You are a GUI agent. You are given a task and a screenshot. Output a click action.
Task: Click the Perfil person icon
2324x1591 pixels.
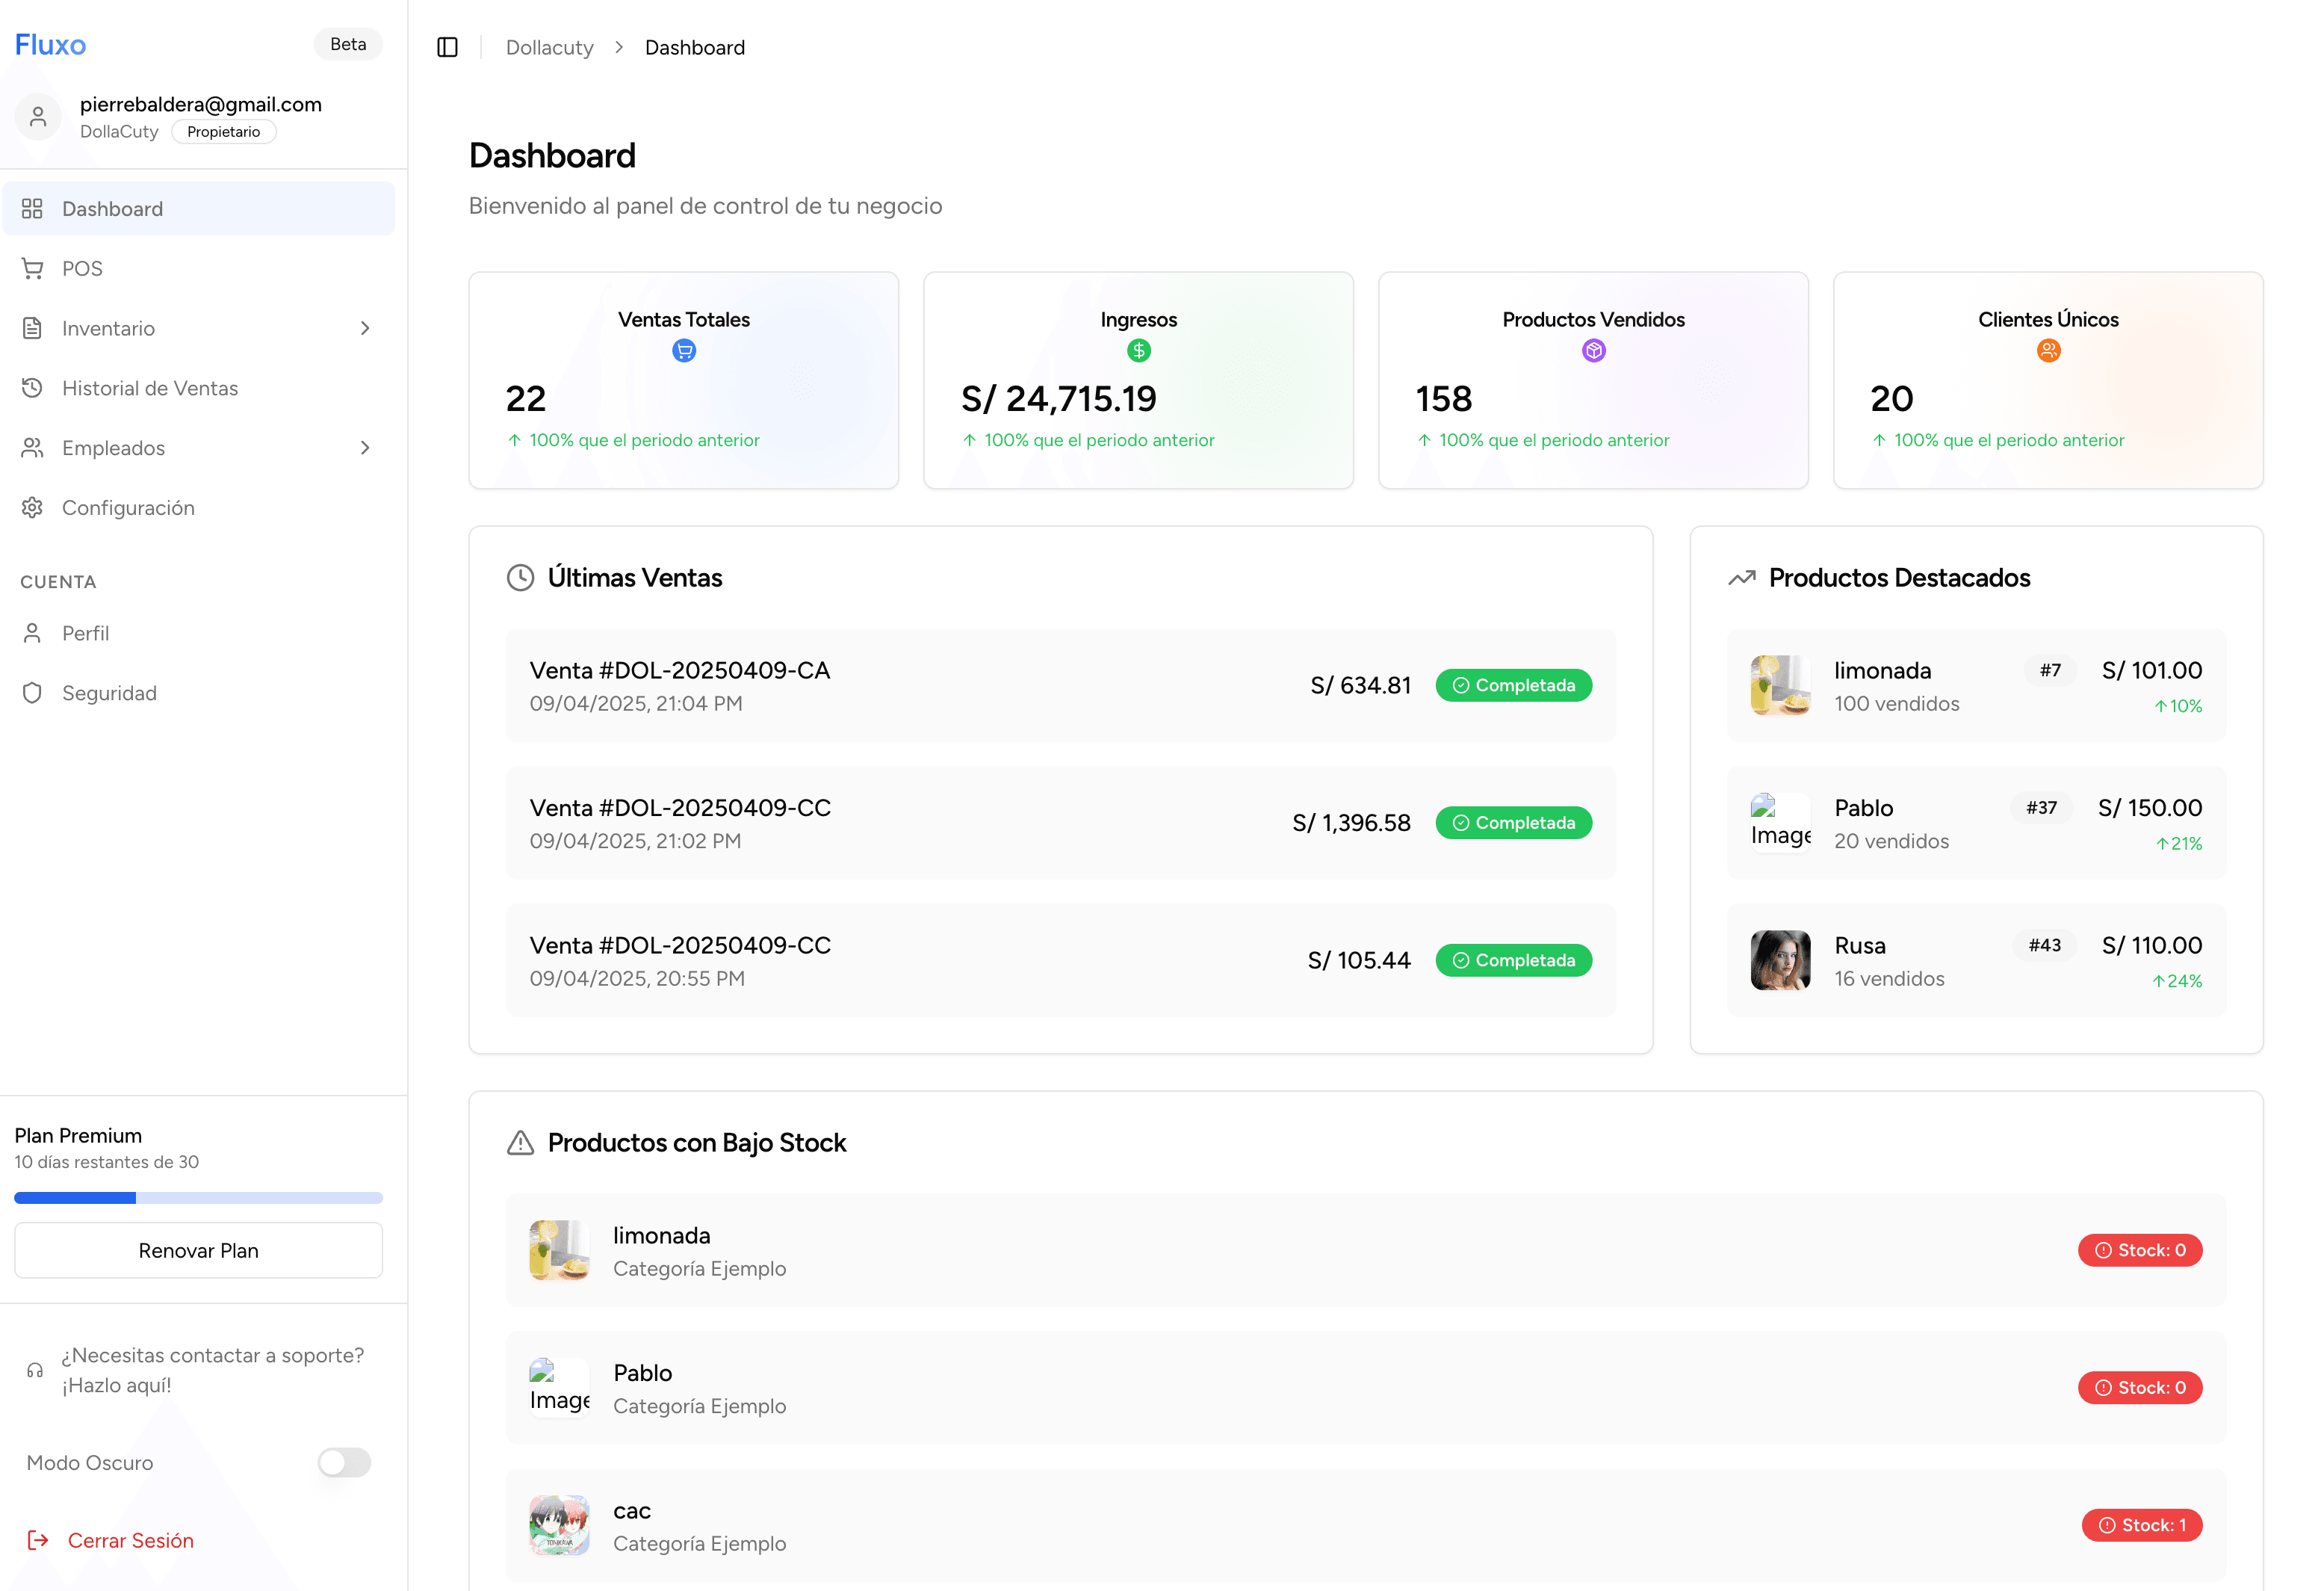click(32, 634)
